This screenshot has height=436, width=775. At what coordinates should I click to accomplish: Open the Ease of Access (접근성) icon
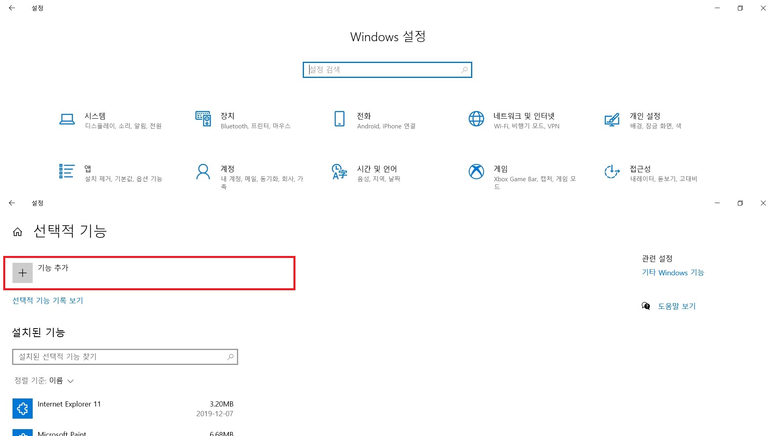(x=612, y=172)
